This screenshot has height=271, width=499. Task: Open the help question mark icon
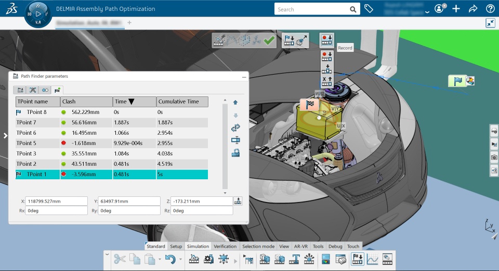490,9
